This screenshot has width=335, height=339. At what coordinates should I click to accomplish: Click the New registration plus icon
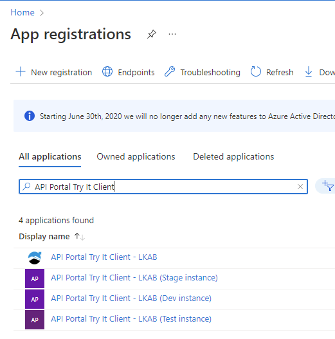pyautogui.click(x=21, y=72)
